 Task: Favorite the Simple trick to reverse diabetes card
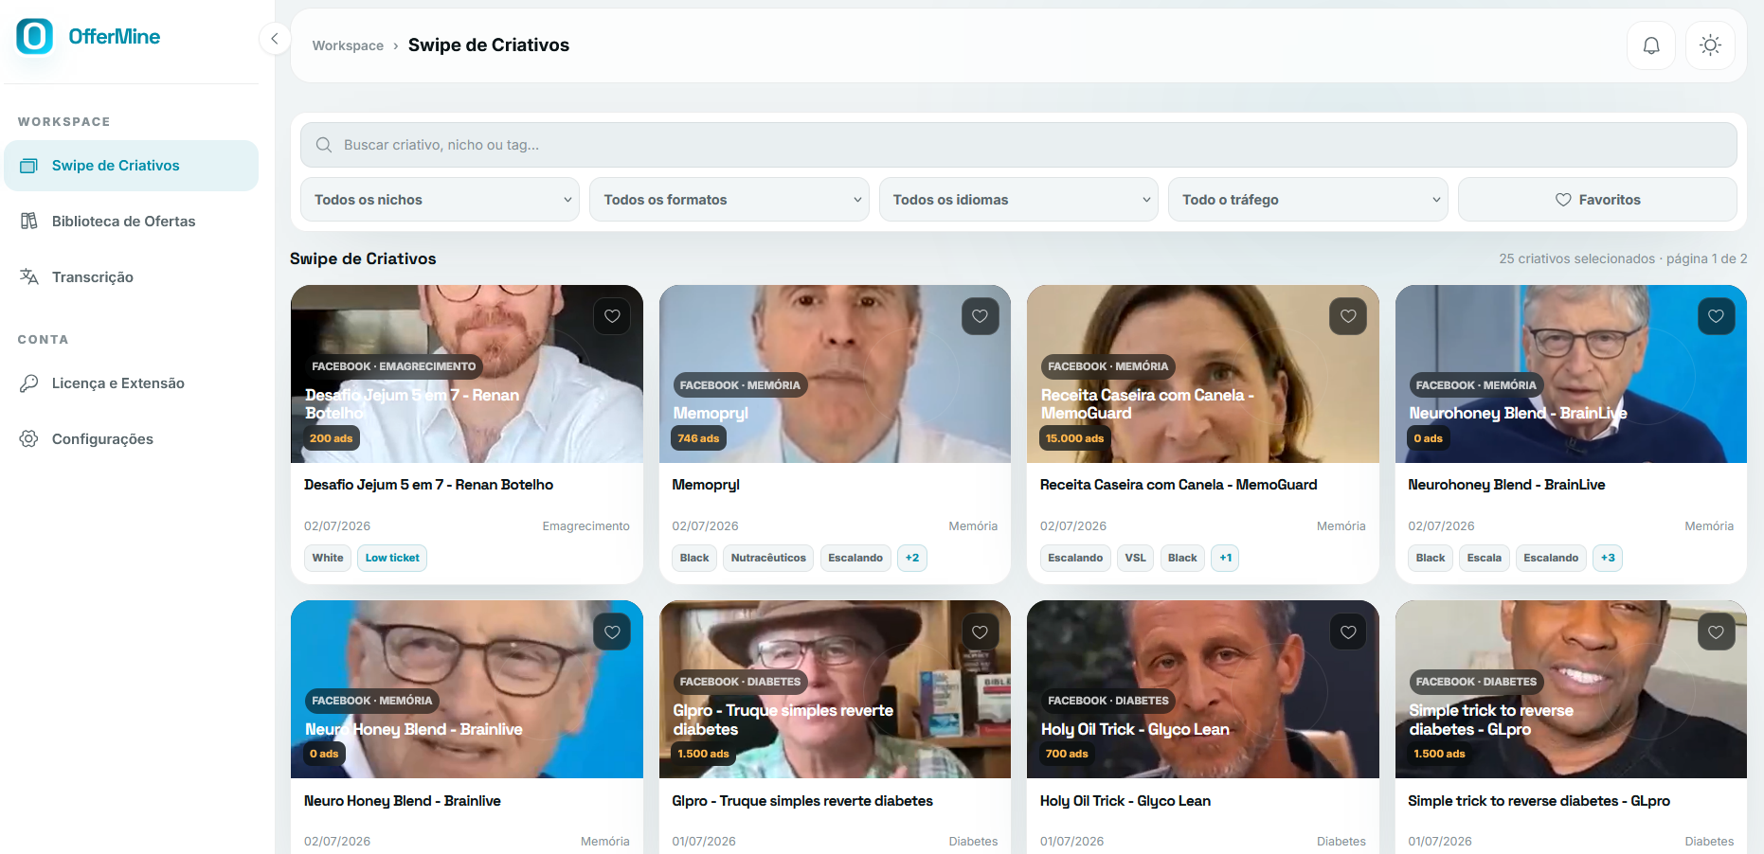click(1716, 632)
